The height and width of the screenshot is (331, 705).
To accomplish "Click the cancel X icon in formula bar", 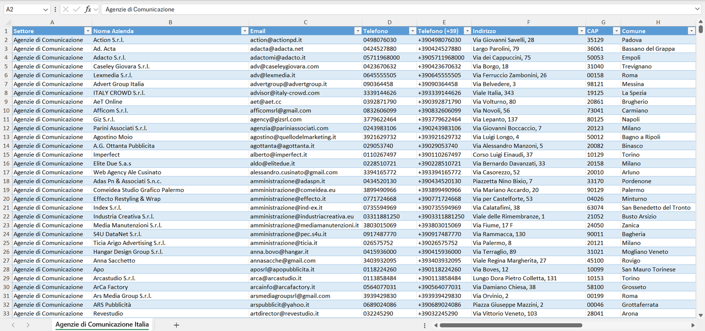I will tap(66, 9).
